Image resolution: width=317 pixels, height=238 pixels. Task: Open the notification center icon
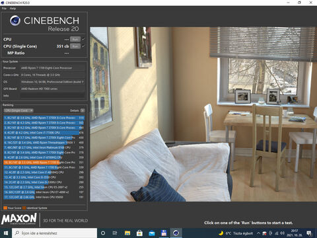[x=309, y=233]
